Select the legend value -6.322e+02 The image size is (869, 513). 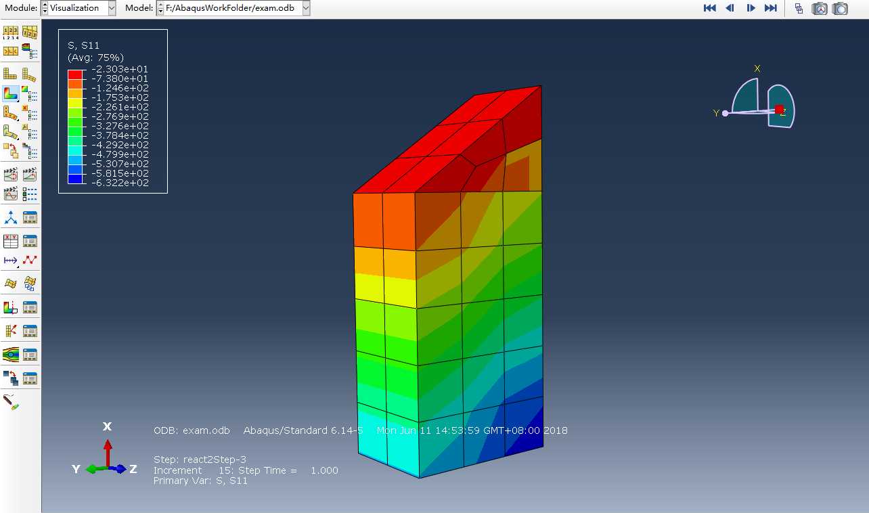(x=120, y=183)
